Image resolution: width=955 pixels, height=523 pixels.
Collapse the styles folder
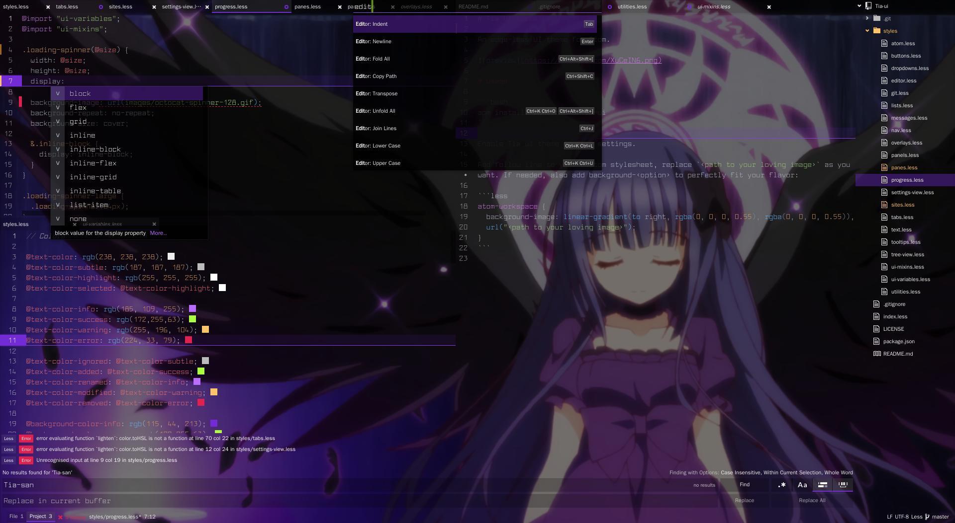coord(867,31)
